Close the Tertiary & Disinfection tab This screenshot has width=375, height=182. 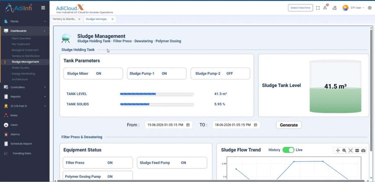coord(79,19)
